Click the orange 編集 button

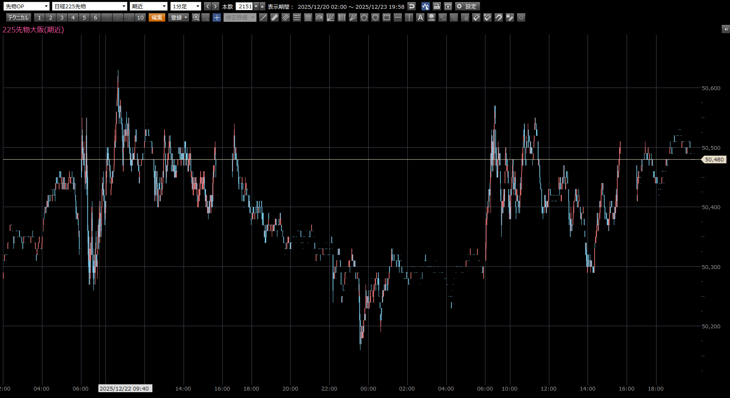pyautogui.click(x=157, y=17)
